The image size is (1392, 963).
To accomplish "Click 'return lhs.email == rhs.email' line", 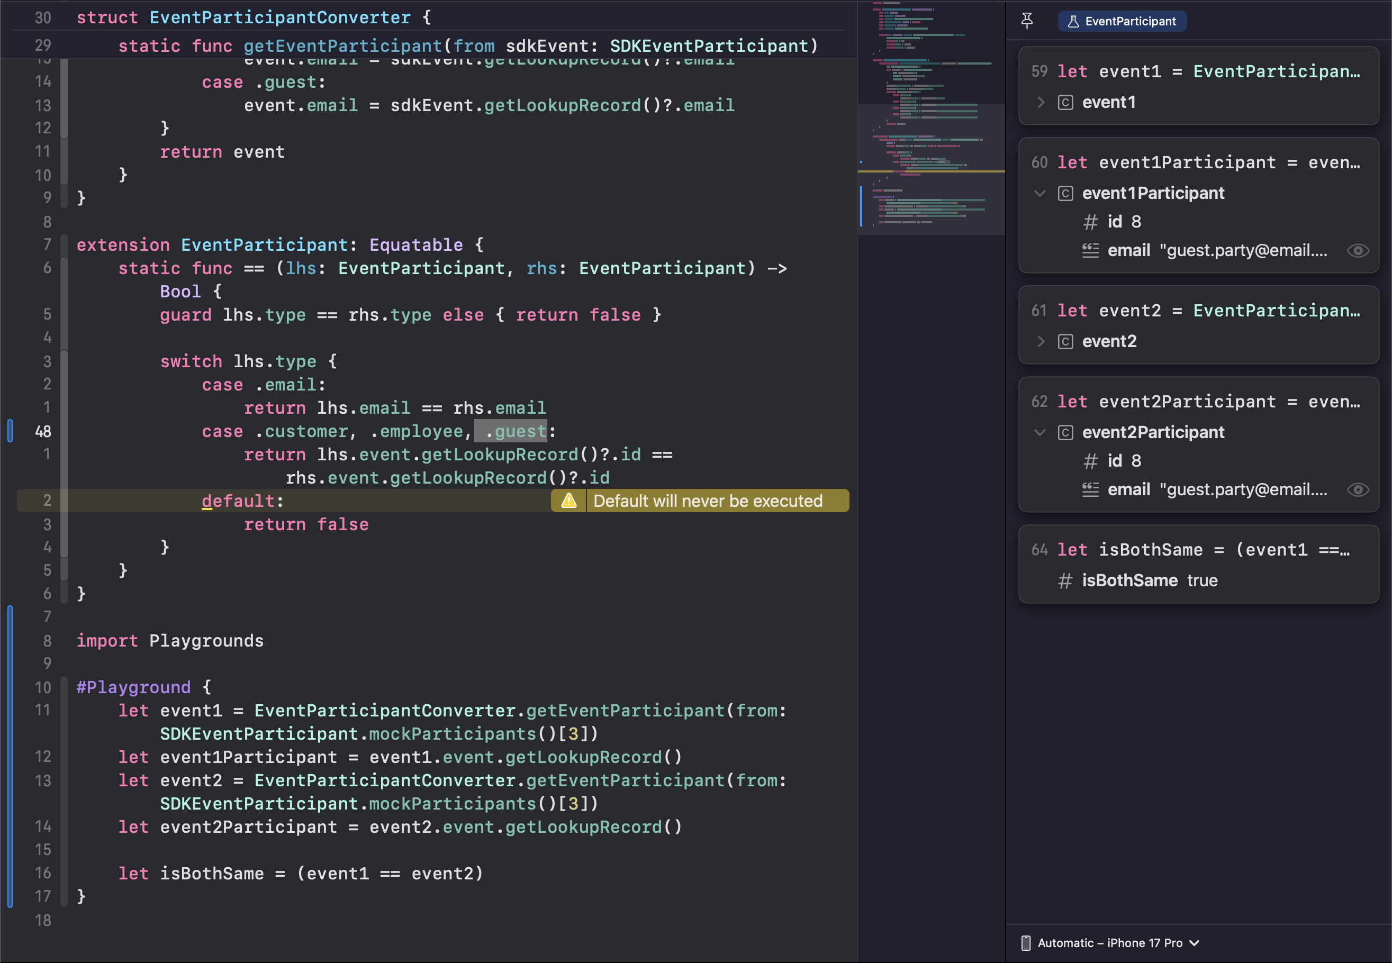I will 395,408.
